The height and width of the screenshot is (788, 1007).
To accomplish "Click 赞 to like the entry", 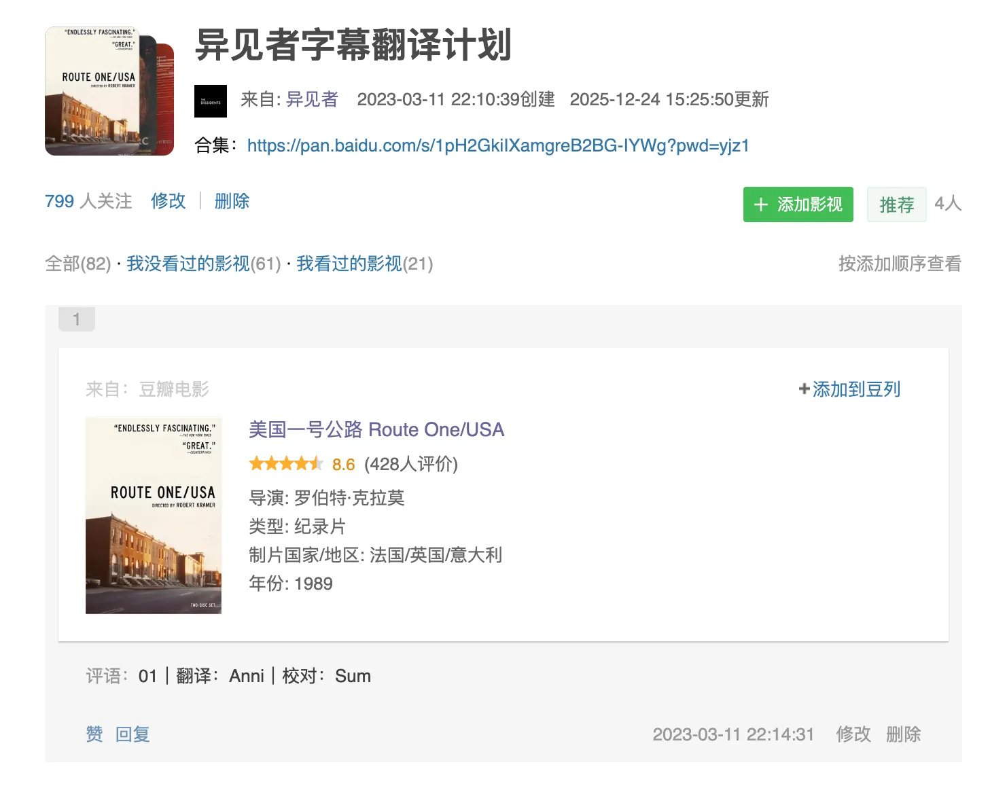I will coord(94,734).
